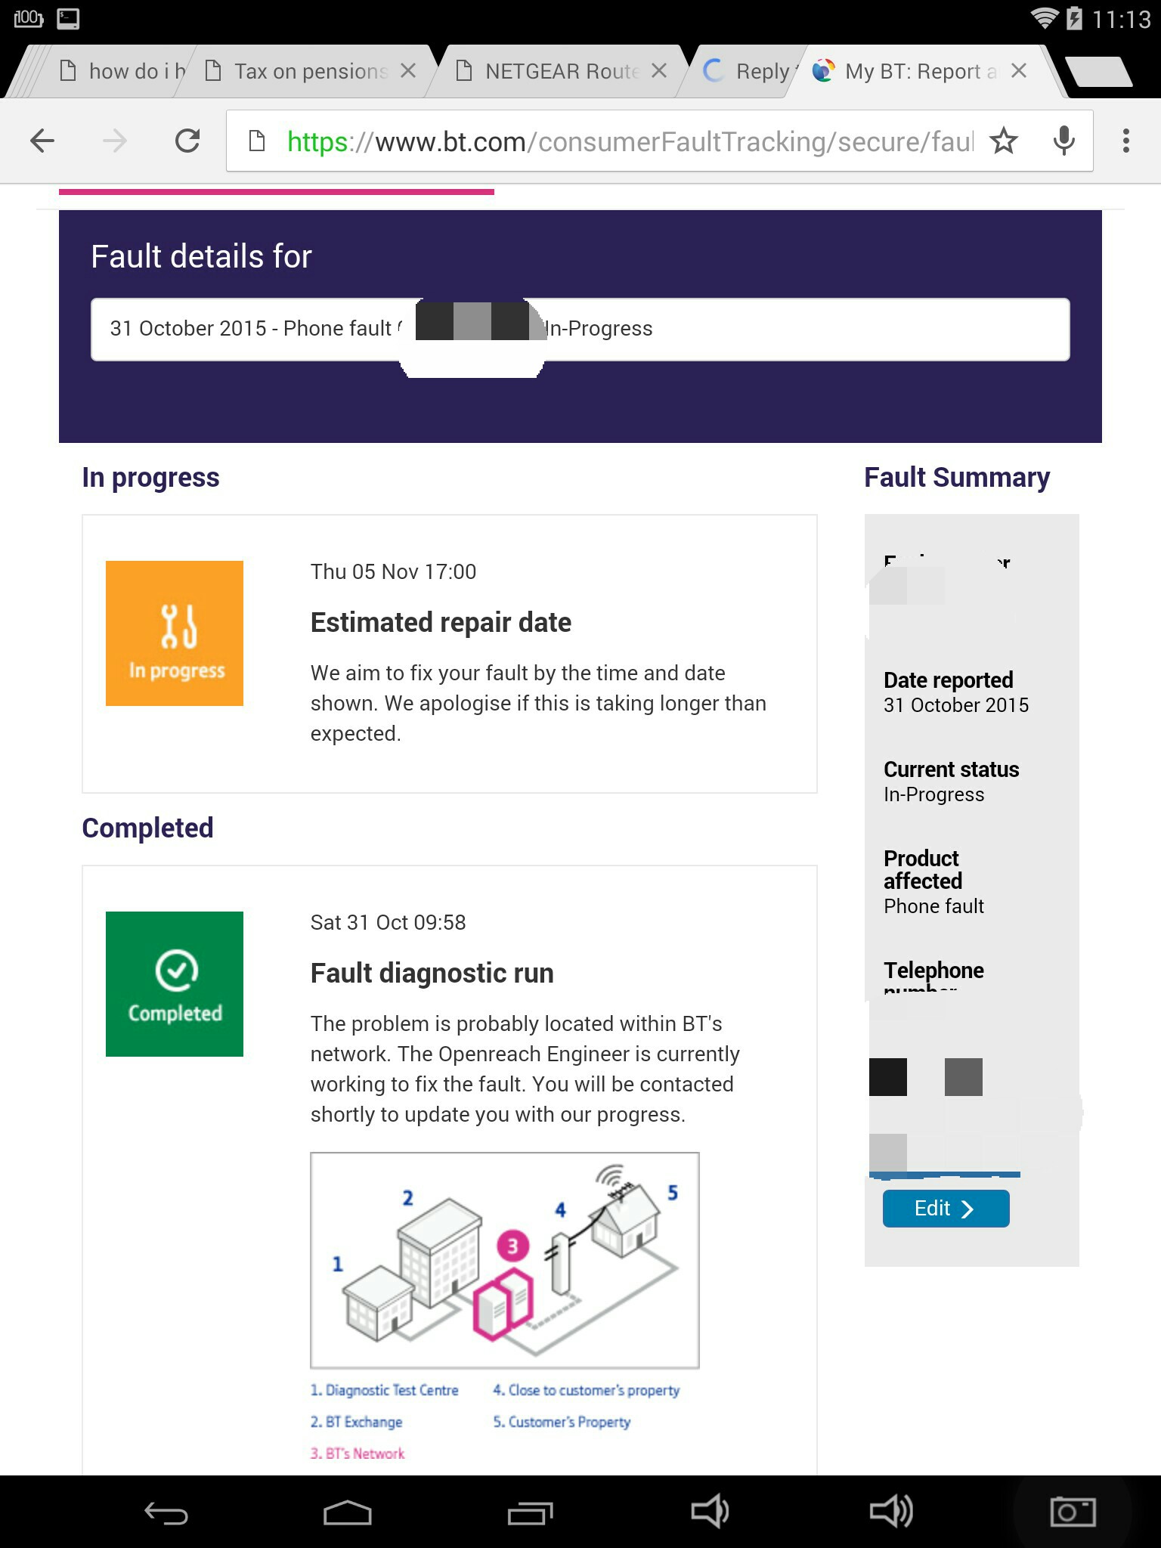Tap the volume down speaker icon

pos(709,1512)
